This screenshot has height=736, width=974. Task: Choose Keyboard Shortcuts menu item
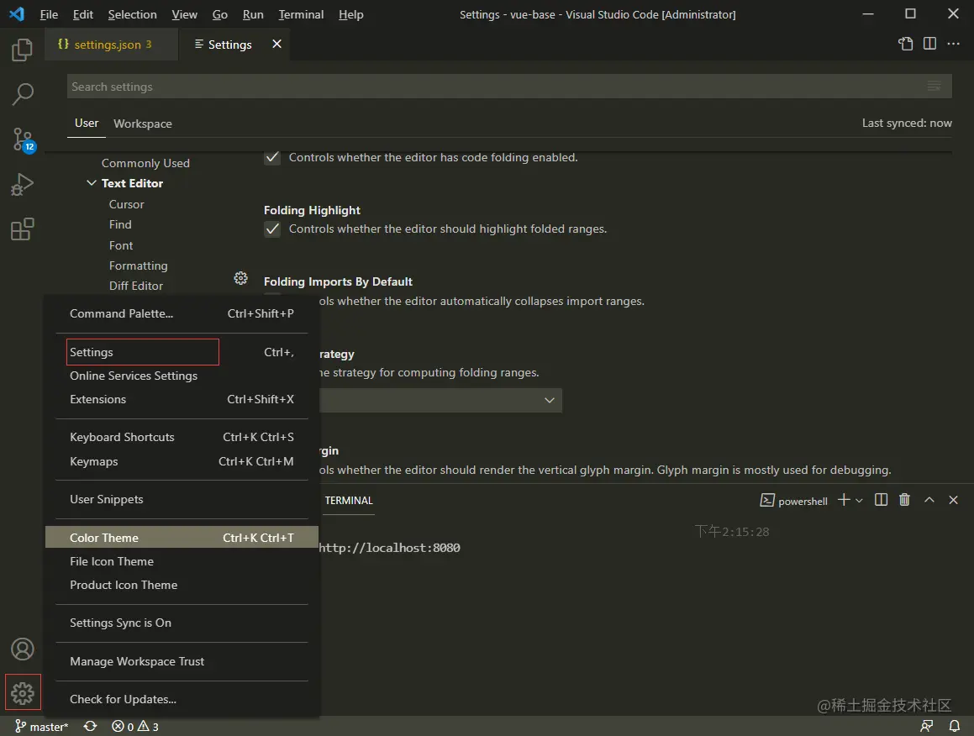pos(182,437)
